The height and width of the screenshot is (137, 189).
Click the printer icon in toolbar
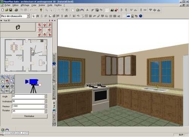[x=16, y=10]
